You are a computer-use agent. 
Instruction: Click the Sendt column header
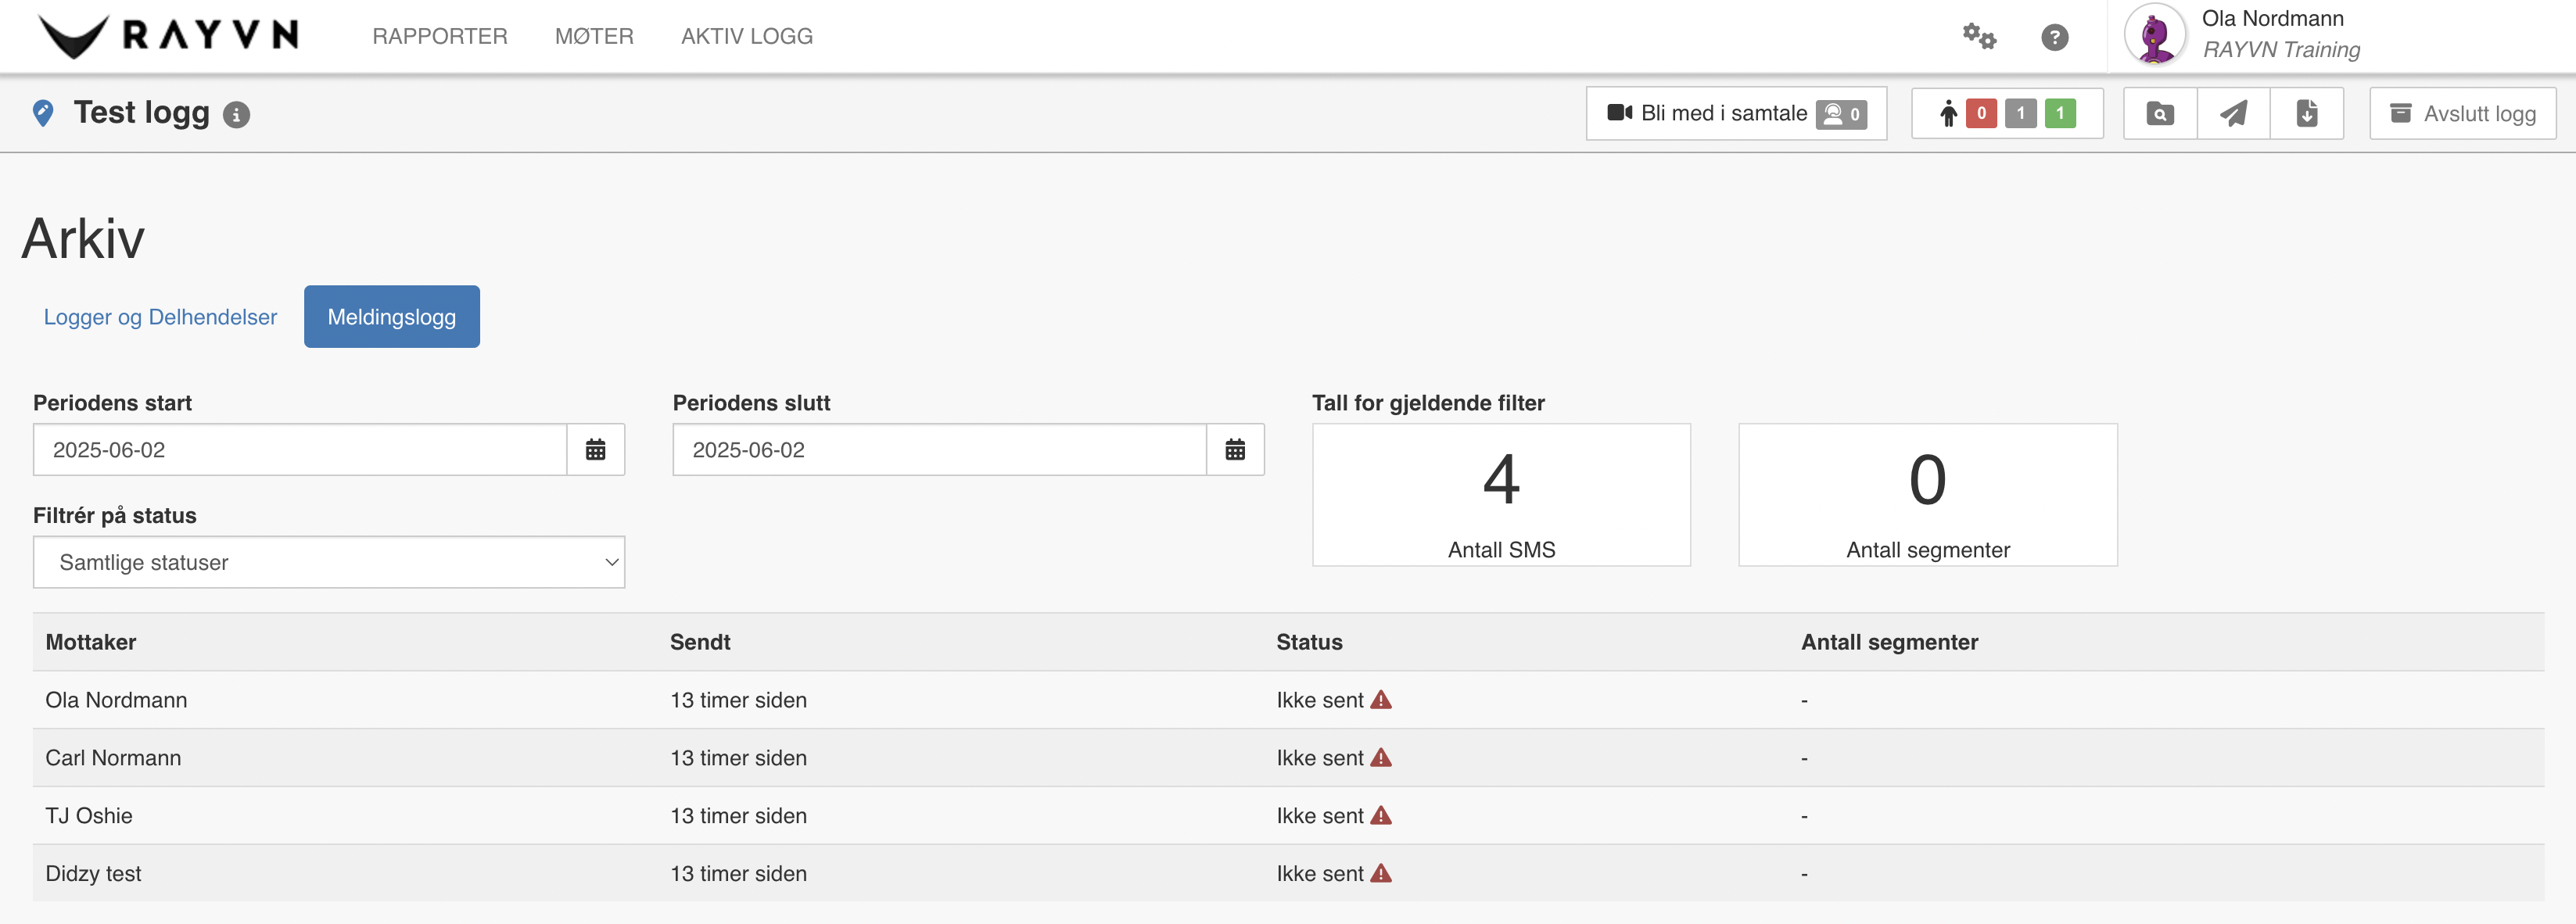[x=700, y=642]
